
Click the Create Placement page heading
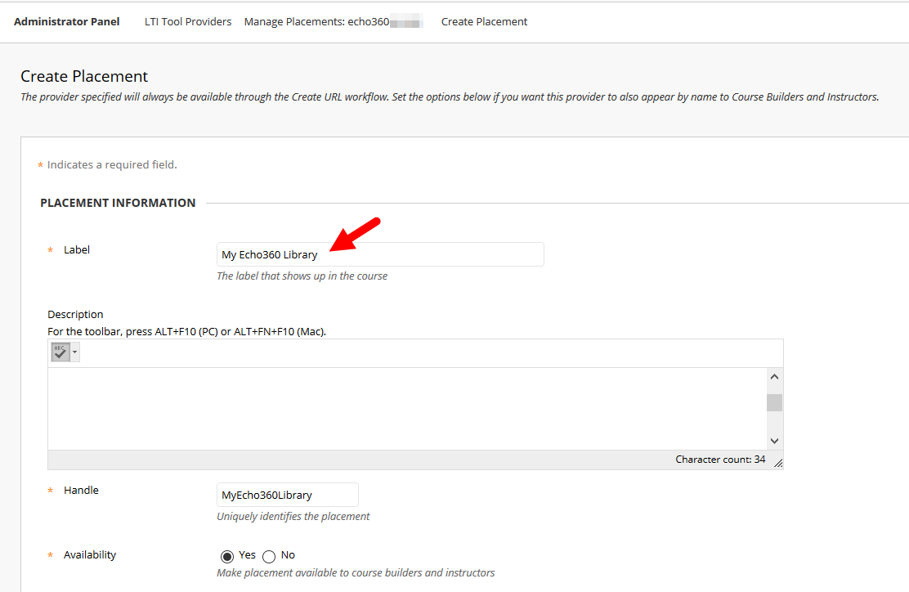pyautogui.click(x=84, y=77)
